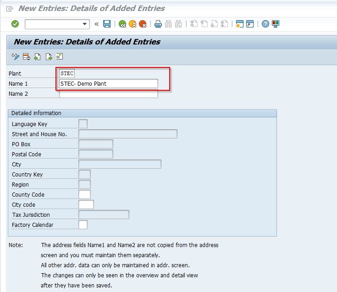Click the Street and House No. field
The width and height of the screenshot is (337, 292).
[128, 134]
